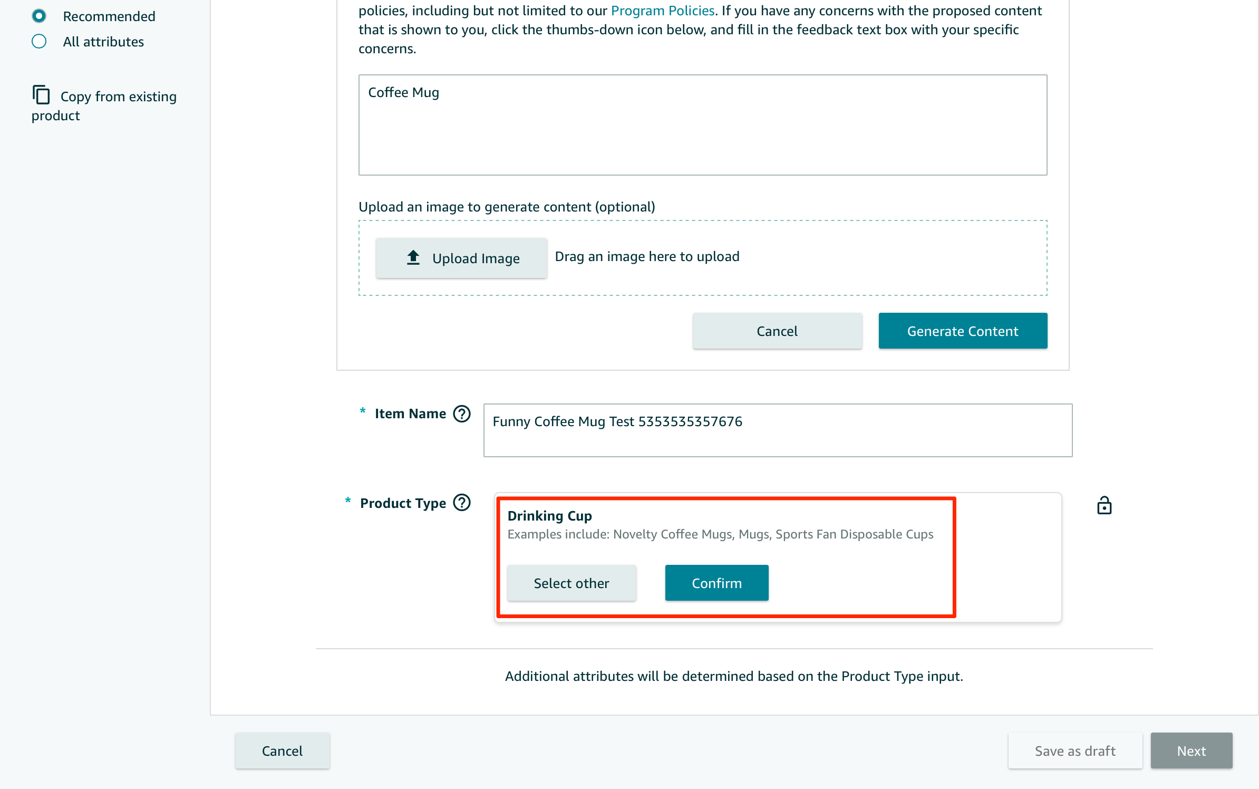Click Select other to change product type
The width and height of the screenshot is (1259, 789).
pos(572,583)
